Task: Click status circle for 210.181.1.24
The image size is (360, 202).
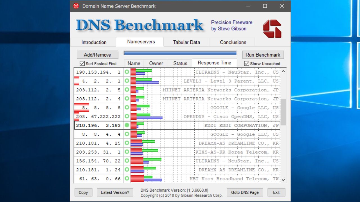Action: 127,170
